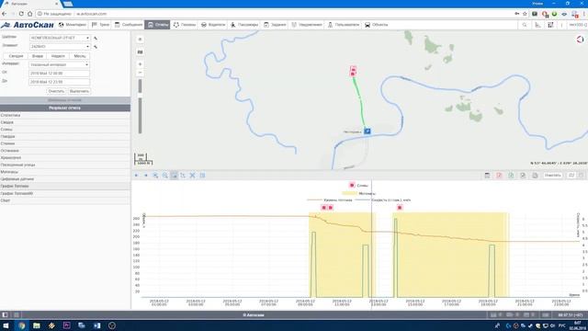This screenshot has width=588, height=331.
Task: Toggle Сливы legend entry in chart
Action: 358,185
